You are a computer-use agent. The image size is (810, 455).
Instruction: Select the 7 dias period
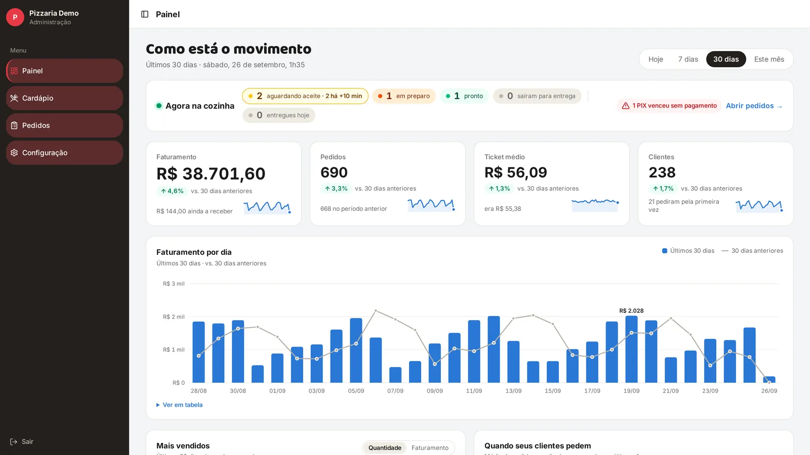[x=688, y=59]
